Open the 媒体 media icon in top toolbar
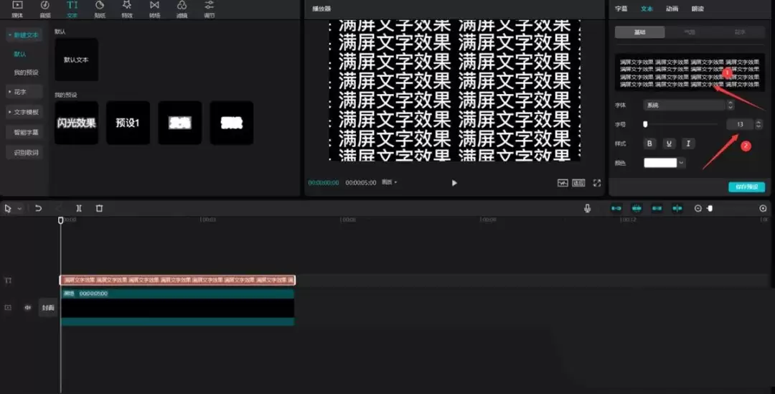775x394 pixels. tap(17, 9)
